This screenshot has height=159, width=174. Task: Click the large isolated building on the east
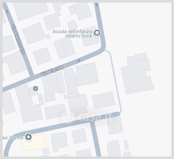[138, 74]
